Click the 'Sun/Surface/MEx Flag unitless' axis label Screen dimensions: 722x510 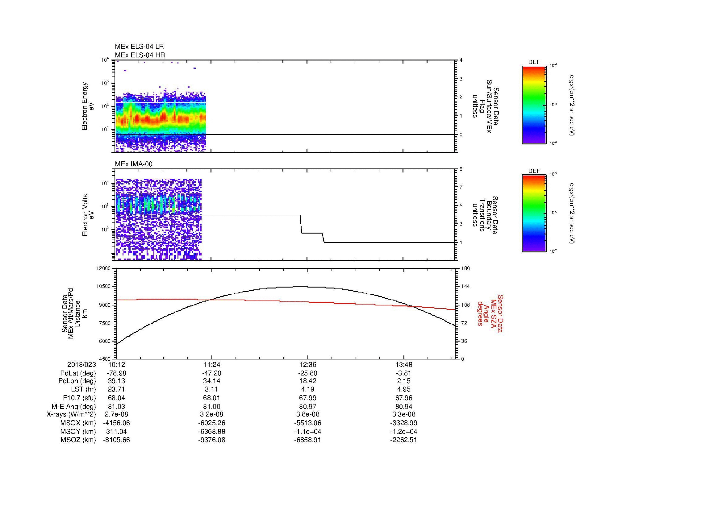(486, 106)
